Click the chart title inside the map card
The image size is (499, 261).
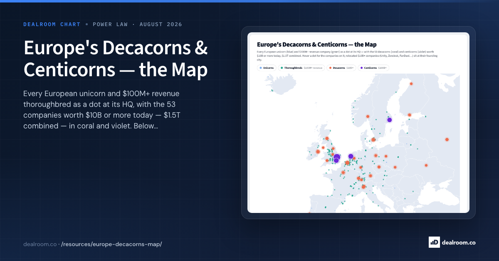[x=317, y=44]
